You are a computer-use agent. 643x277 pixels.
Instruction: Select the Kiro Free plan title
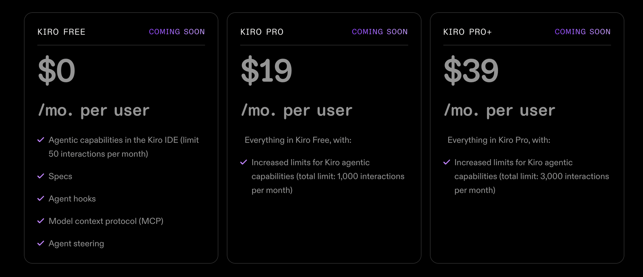[x=61, y=32]
